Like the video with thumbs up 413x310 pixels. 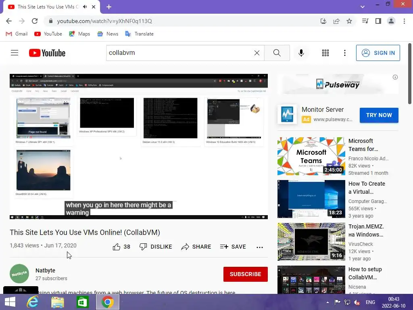click(121, 247)
